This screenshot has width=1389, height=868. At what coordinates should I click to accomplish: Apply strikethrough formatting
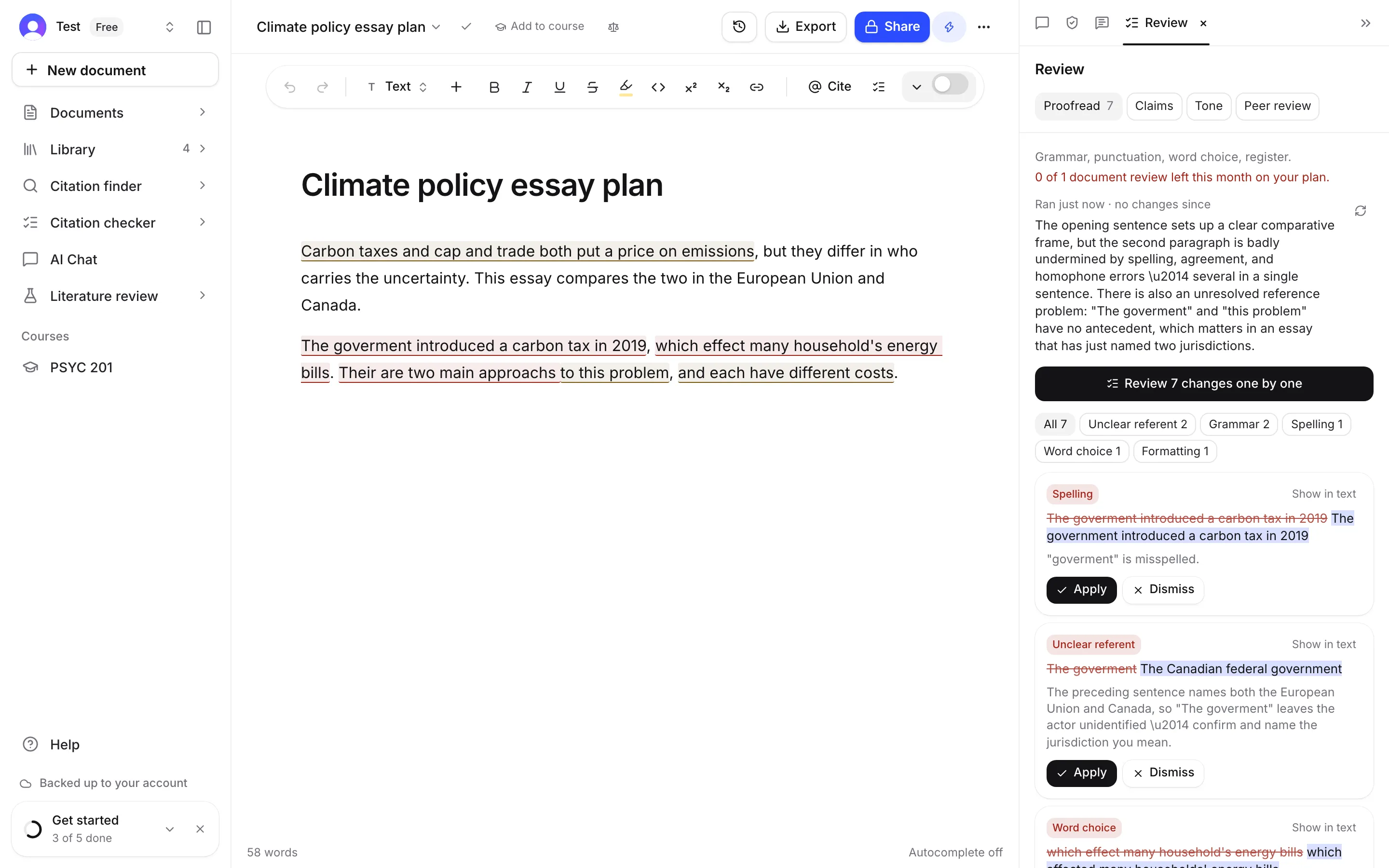coord(592,87)
